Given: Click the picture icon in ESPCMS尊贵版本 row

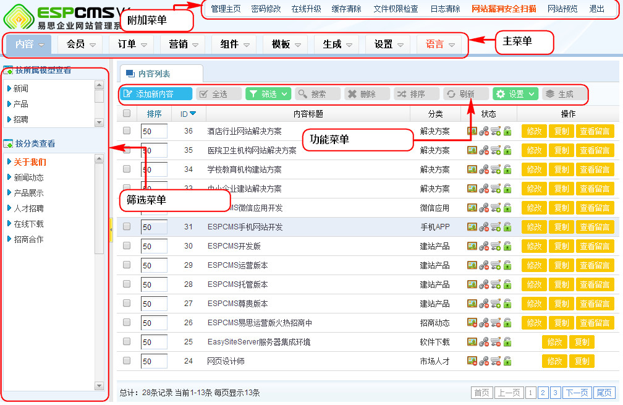Looking at the screenshot, I should pyautogui.click(x=472, y=303).
